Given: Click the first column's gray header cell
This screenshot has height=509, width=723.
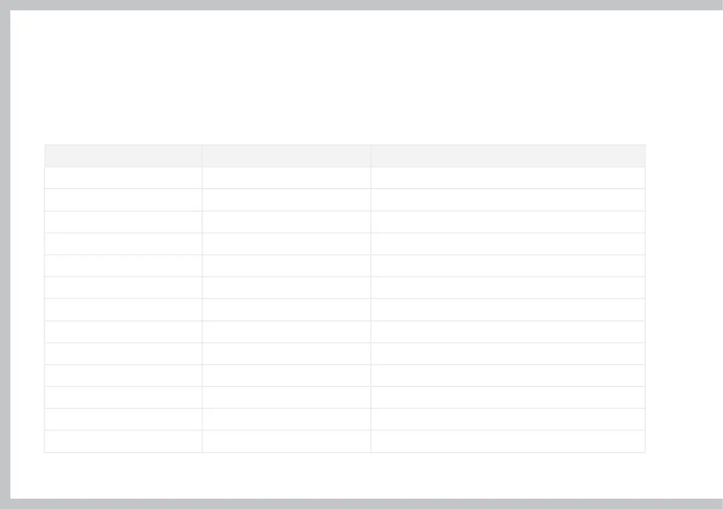Looking at the screenshot, I should pyautogui.click(x=123, y=156).
